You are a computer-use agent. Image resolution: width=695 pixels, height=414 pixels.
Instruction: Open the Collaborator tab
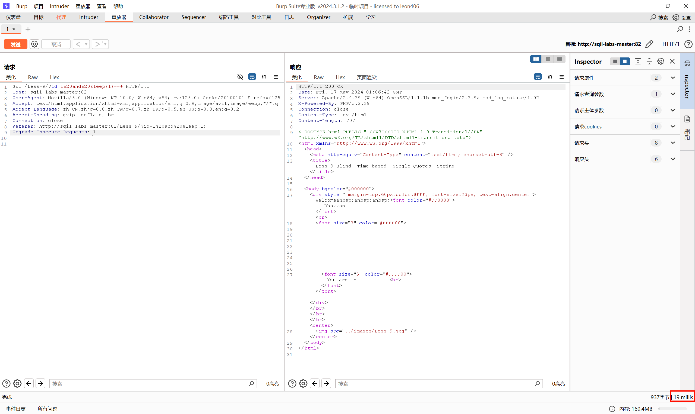click(x=154, y=17)
